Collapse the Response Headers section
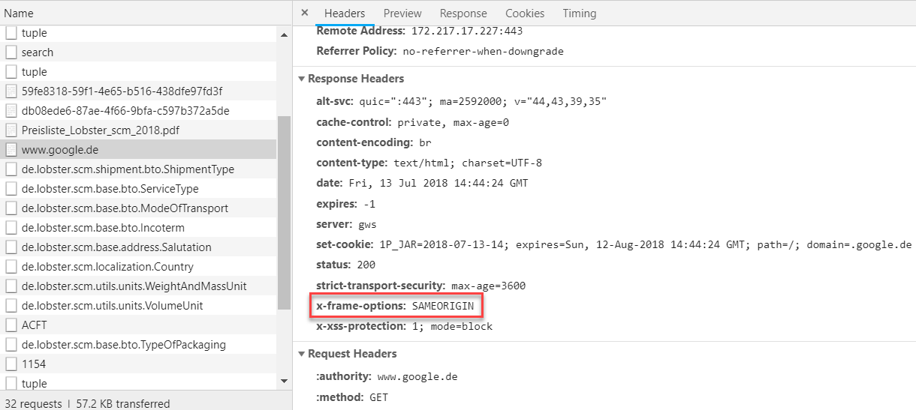Viewport: 916px width, 410px height. [x=302, y=79]
